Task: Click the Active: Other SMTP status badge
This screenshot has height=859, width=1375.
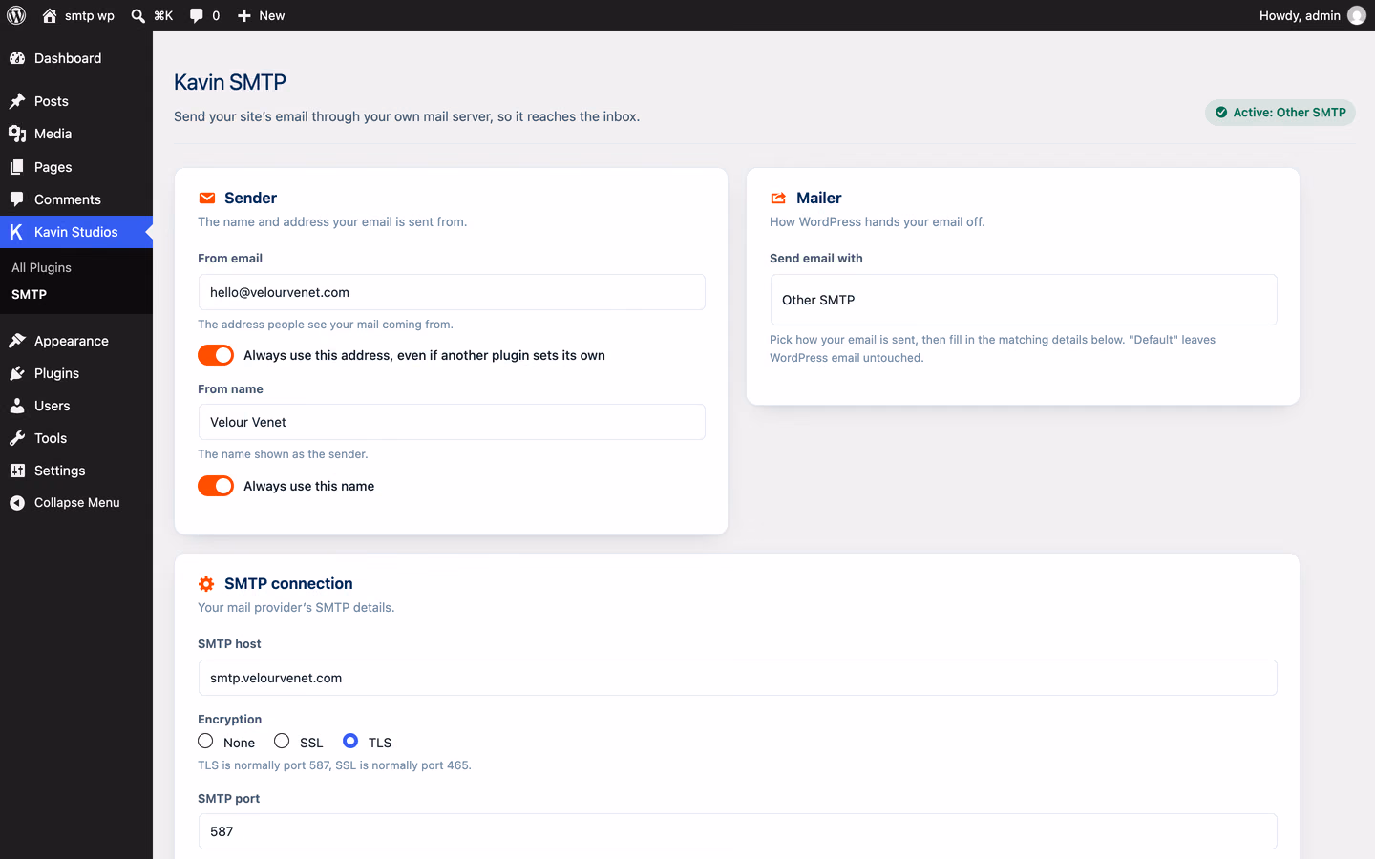Action: tap(1280, 113)
